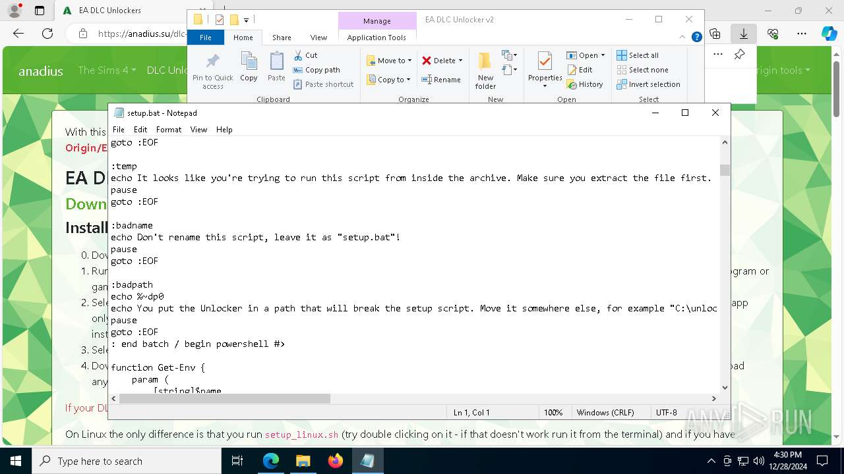Open the Copy to dropdown
The height and width of the screenshot is (474, 844).
[388, 80]
